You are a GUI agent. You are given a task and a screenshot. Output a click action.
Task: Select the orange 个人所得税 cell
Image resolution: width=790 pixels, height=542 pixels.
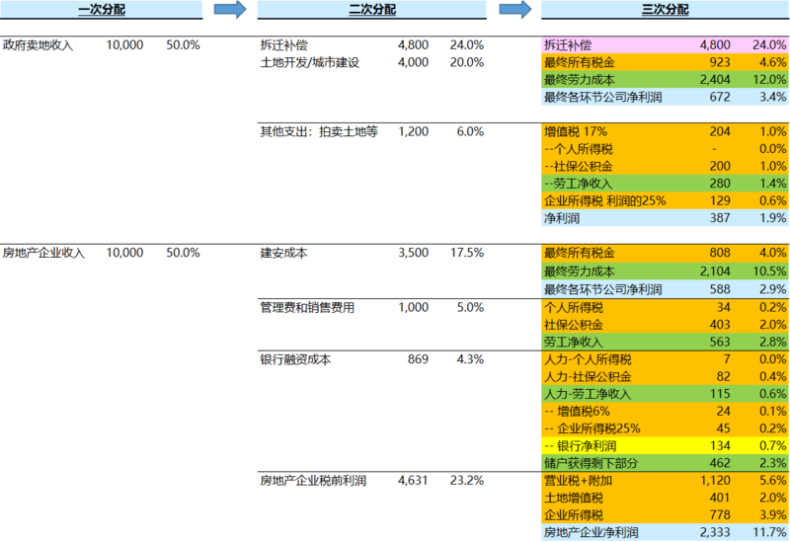(574, 308)
